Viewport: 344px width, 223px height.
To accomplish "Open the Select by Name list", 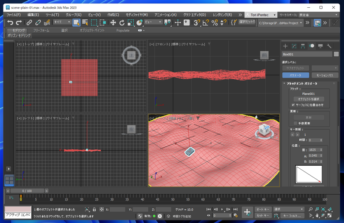I will 85,22.
